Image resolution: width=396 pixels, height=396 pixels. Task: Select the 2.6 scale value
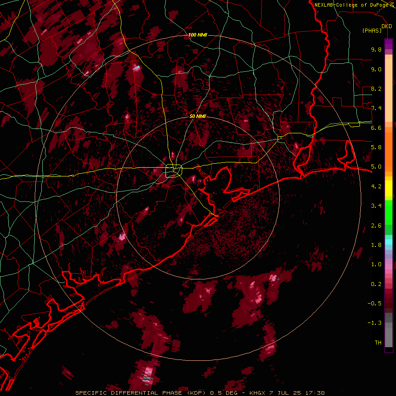pyautogui.click(x=376, y=226)
